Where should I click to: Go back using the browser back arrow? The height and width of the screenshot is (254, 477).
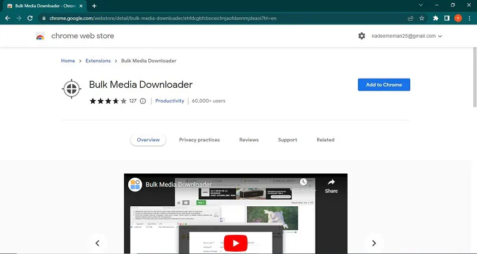tap(8, 18)
